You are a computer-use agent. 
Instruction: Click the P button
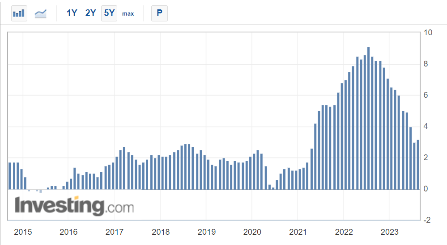coord(159,13)
